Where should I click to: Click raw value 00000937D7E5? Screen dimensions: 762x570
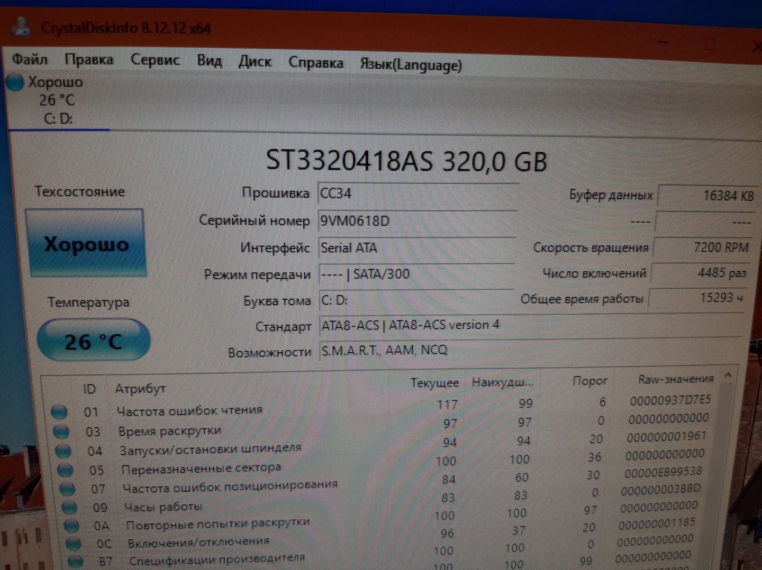pos(670,400)
